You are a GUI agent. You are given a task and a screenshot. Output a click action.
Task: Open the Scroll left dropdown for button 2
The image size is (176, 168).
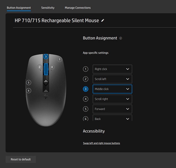(113, 79)
